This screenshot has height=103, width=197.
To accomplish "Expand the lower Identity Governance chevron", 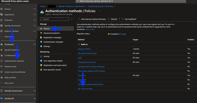I will click(x=35, y=91).
